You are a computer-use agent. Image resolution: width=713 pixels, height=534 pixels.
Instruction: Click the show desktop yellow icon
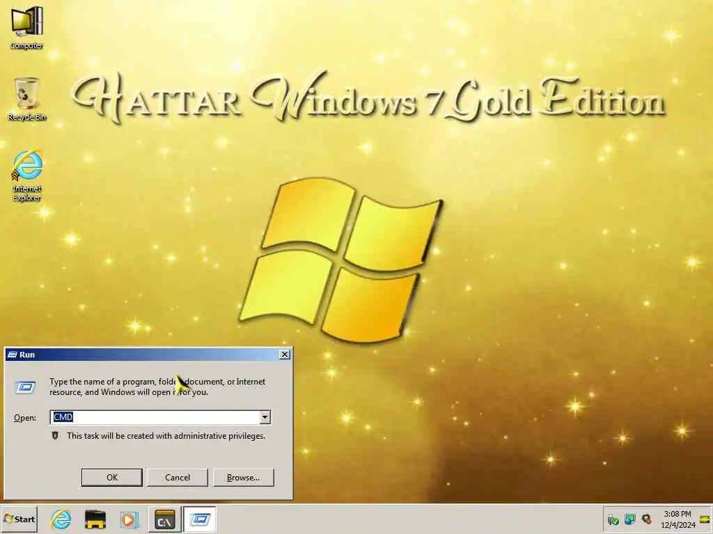coord(705,519)
